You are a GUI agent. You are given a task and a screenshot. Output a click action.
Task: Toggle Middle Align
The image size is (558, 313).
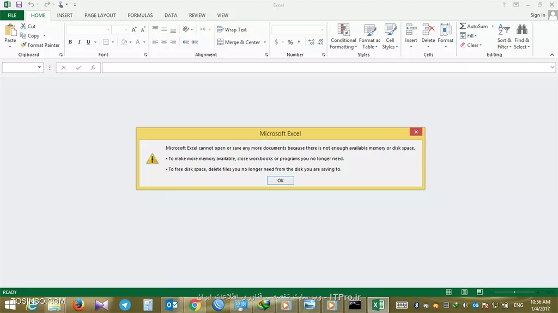[x=164, y=29]
